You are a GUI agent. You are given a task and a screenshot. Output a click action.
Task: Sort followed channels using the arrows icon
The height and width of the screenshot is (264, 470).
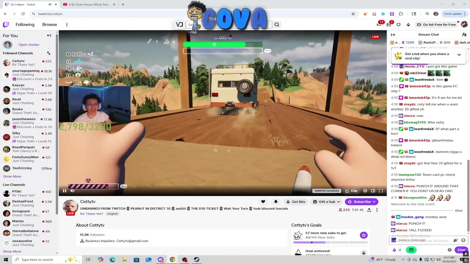(48, 53)
